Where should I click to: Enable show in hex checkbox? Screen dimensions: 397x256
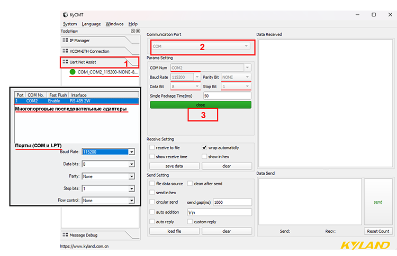[204, 157]
